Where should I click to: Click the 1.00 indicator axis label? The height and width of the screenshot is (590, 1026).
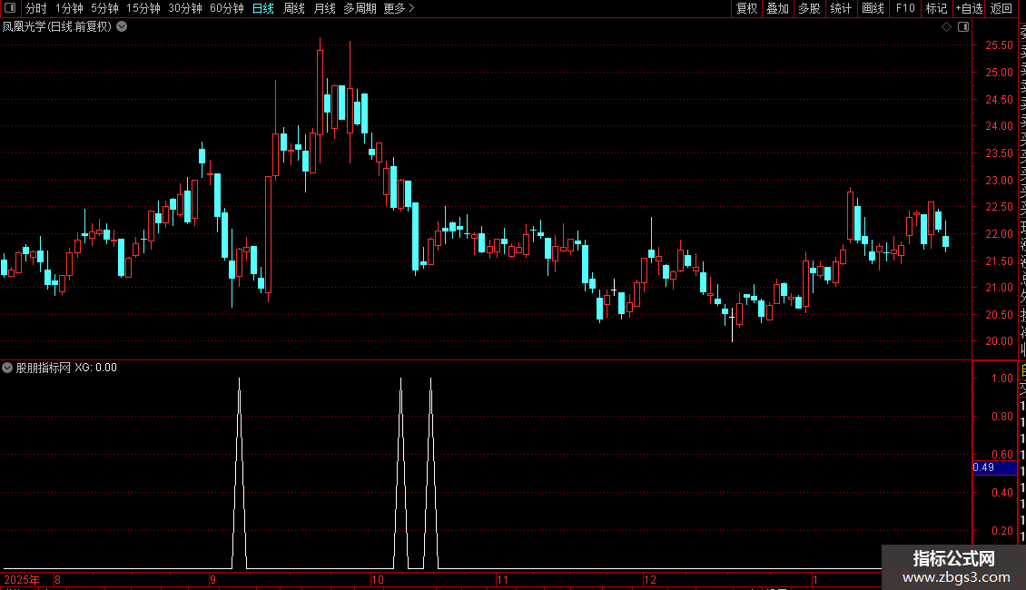coord(1001,379)
